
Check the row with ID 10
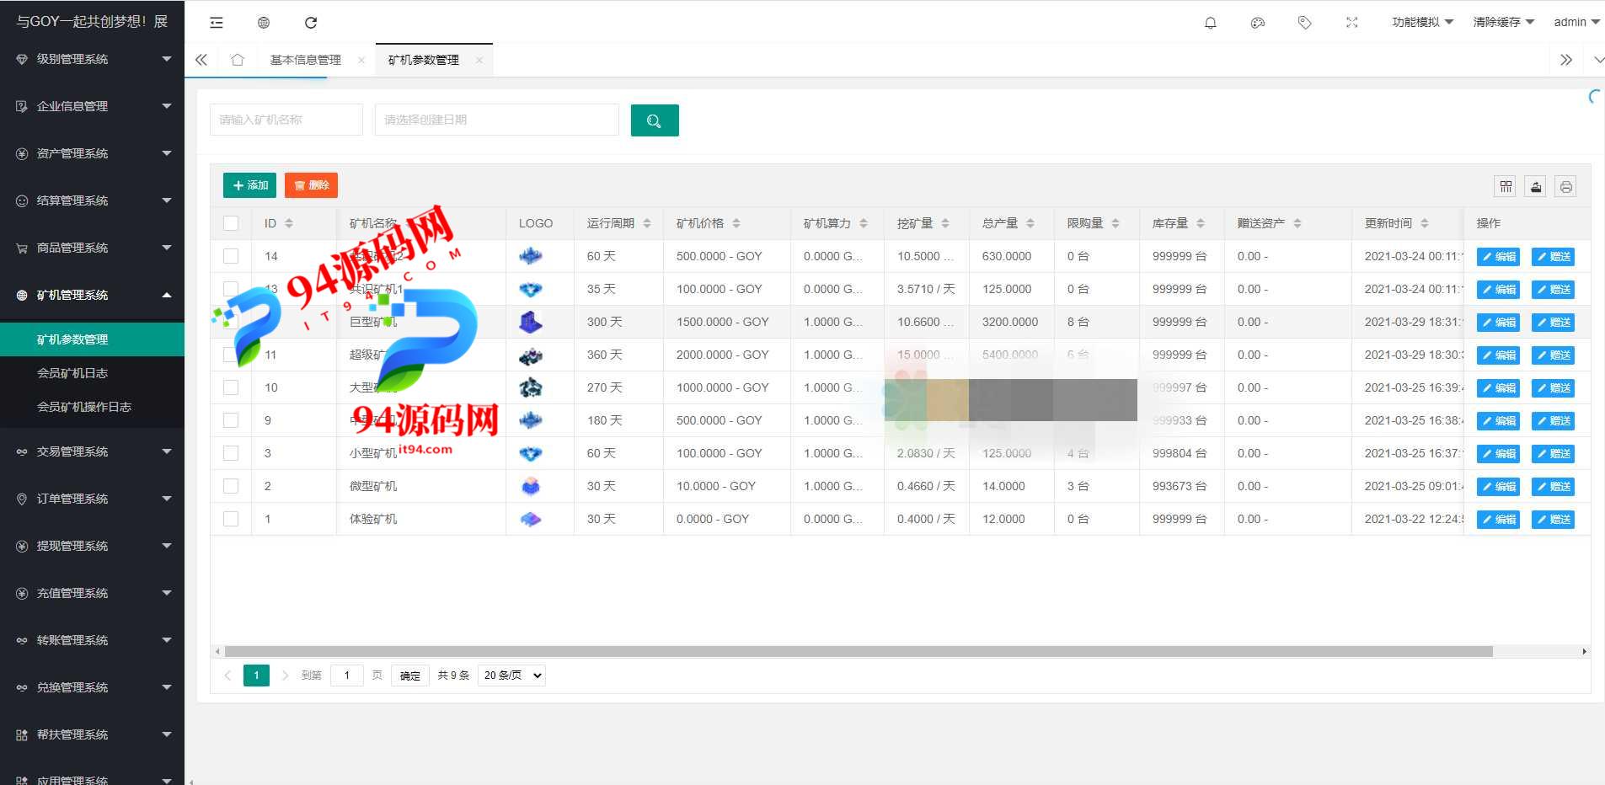point(231,387)
